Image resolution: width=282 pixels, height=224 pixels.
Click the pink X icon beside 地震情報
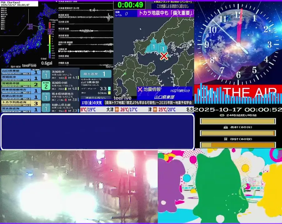point(140,89)
